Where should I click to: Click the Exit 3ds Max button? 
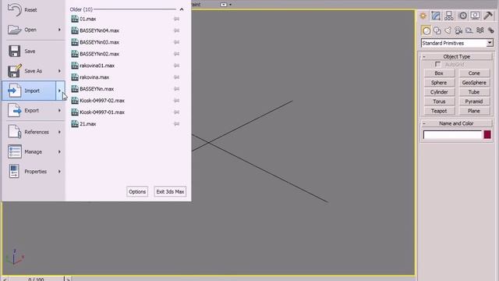click(x=170, y=192)
